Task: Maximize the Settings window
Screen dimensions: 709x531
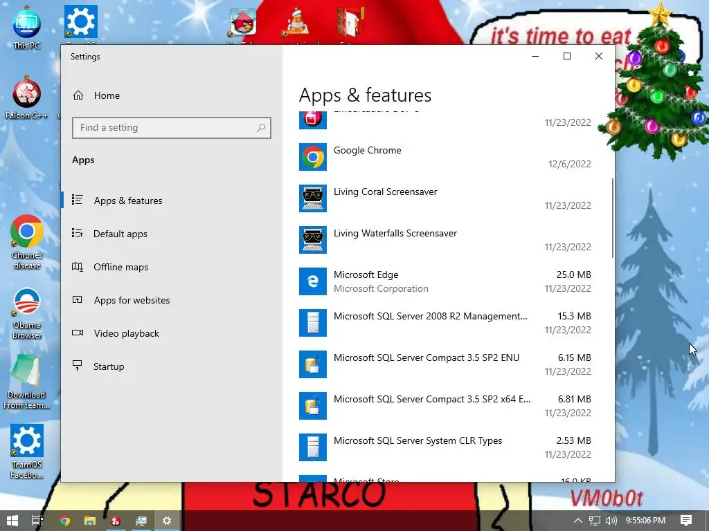Action: pos(567,56)
